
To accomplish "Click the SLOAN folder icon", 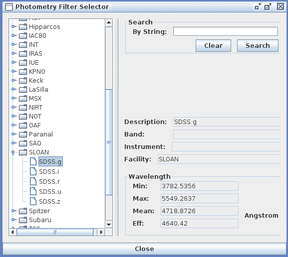I will pyautogui.click(x=23, y=152).
